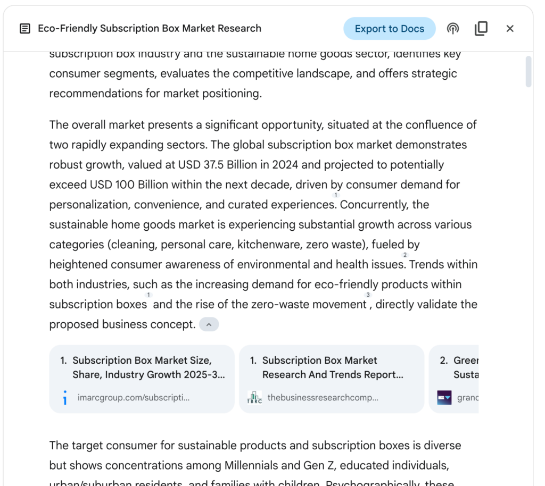
Task: Click the vertical scrollbar thumb
Action: pos(529,71)
